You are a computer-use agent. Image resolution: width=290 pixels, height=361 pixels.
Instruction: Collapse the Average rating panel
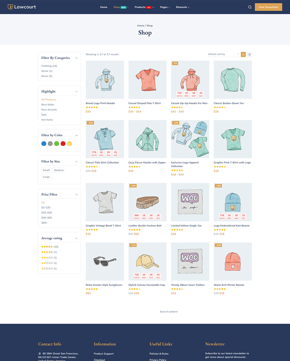[x=76, y=238]
